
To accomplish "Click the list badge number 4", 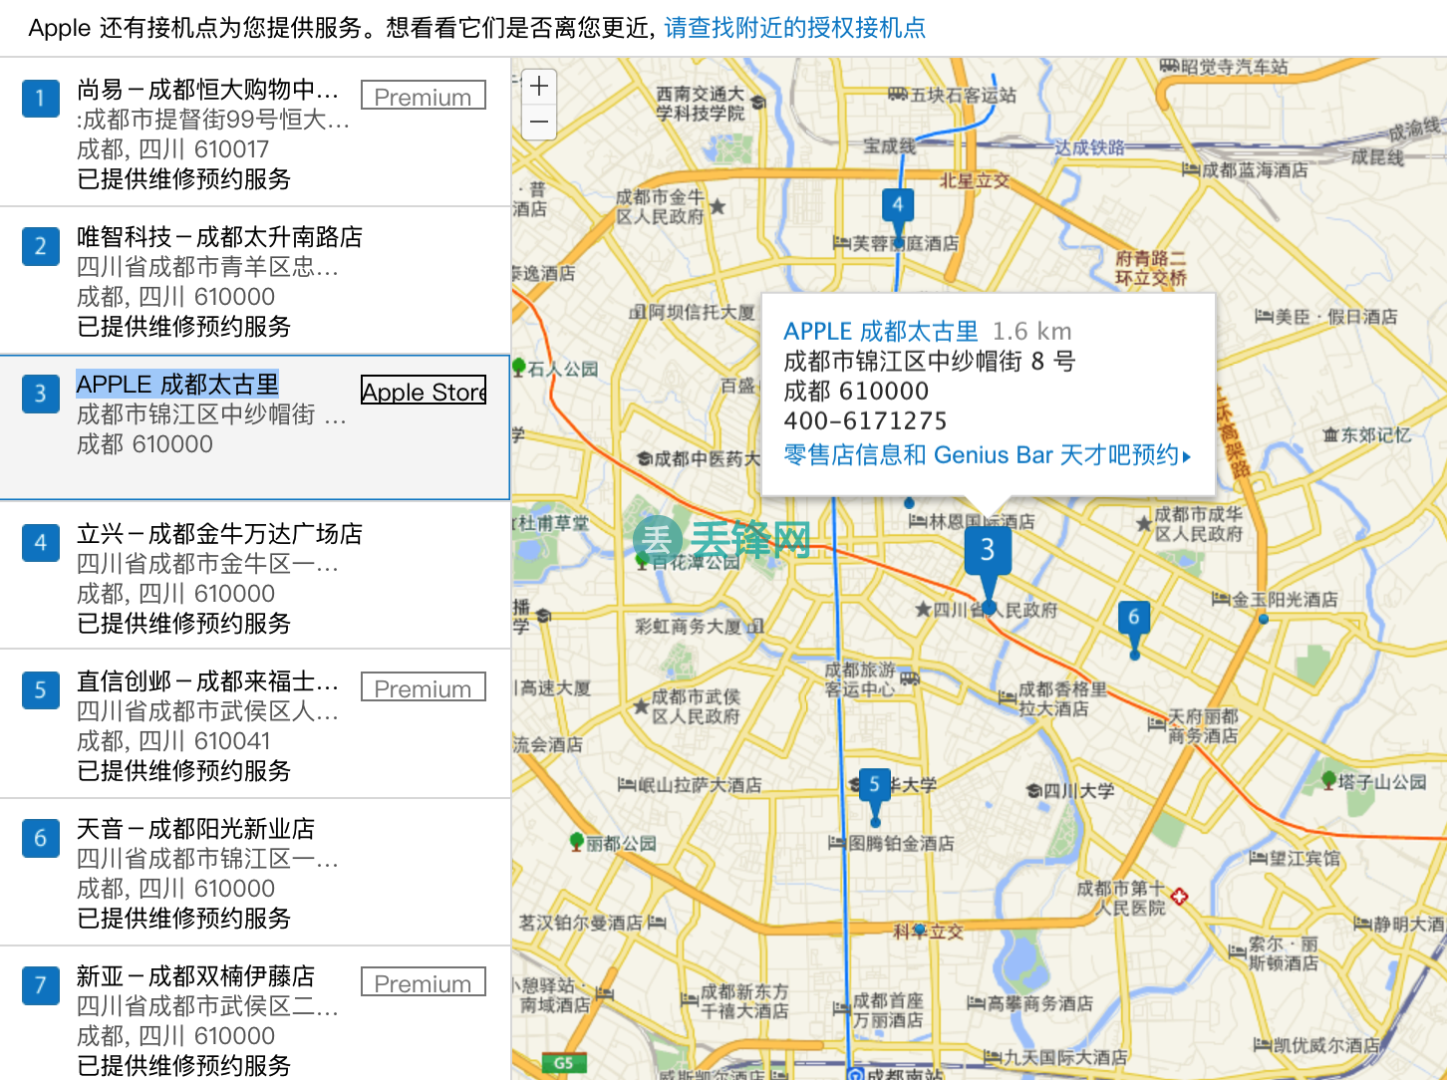I will point(41,542).
